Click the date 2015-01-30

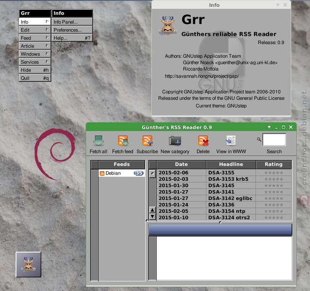[x=173, y=185]
